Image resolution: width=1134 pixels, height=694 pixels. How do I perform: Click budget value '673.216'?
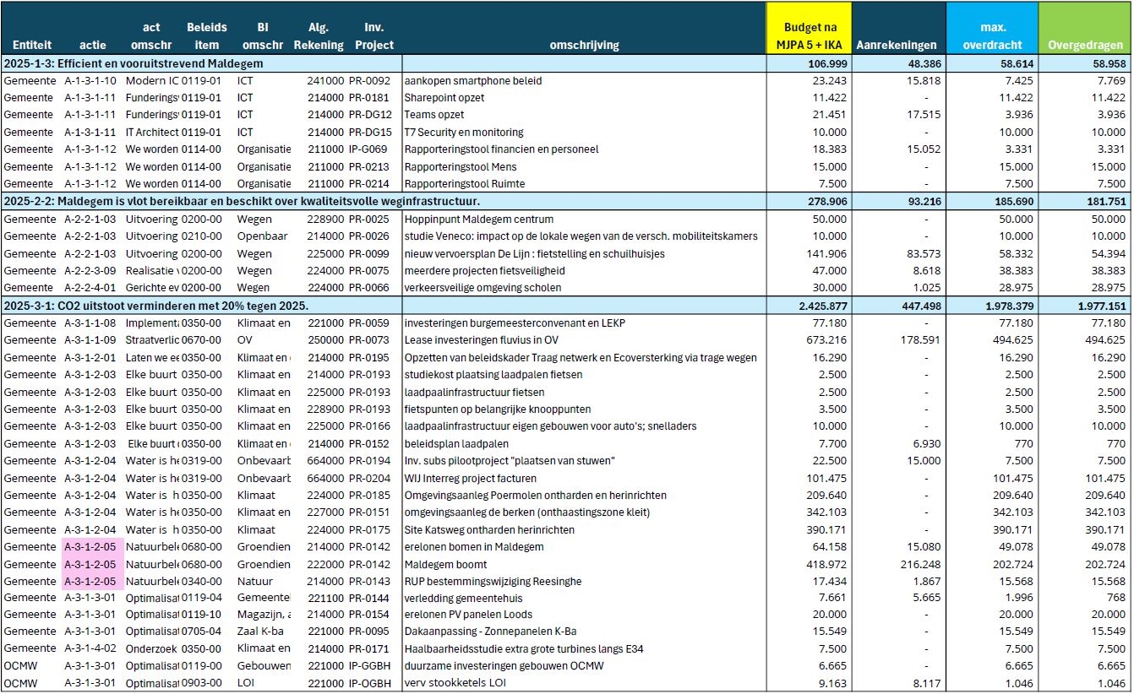(x=827, y=339)
